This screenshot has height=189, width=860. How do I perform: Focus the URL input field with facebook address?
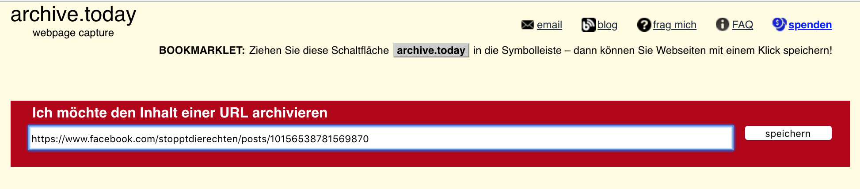(381, 138)
